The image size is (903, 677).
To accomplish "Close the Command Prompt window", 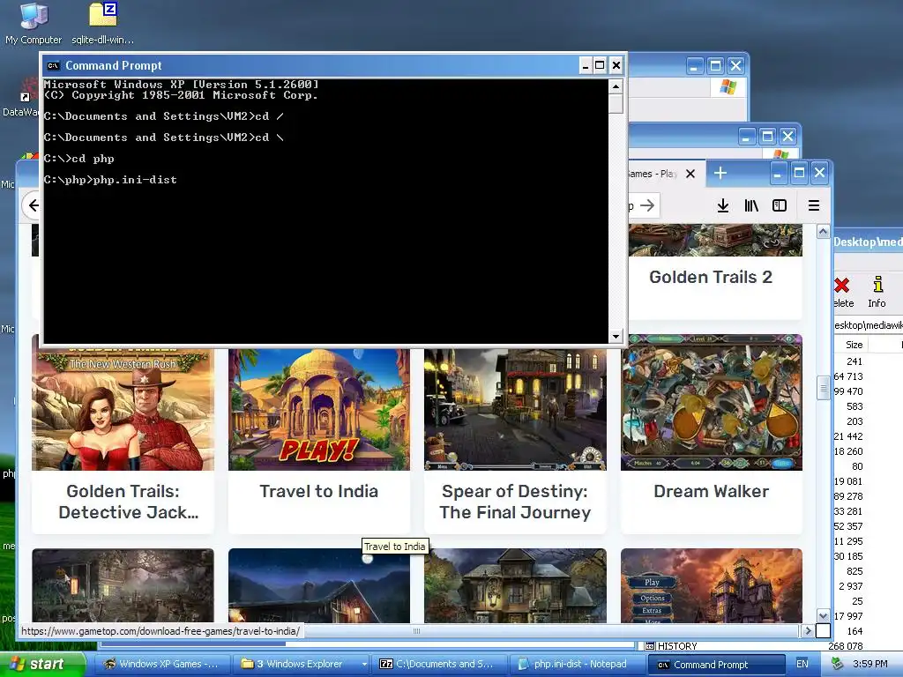I will click(x=616, y=65).
